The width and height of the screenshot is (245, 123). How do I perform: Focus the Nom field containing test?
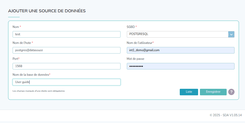click(x=66, y=34)
